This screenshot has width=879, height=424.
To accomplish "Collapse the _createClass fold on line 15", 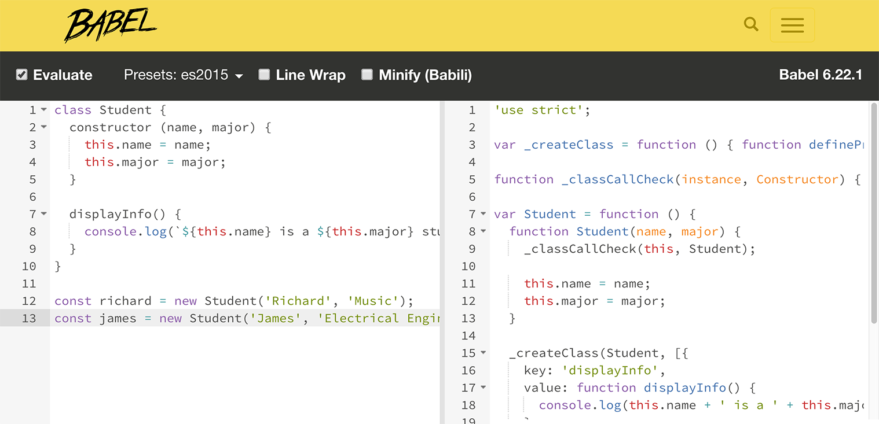I will (x=484, y=353).
